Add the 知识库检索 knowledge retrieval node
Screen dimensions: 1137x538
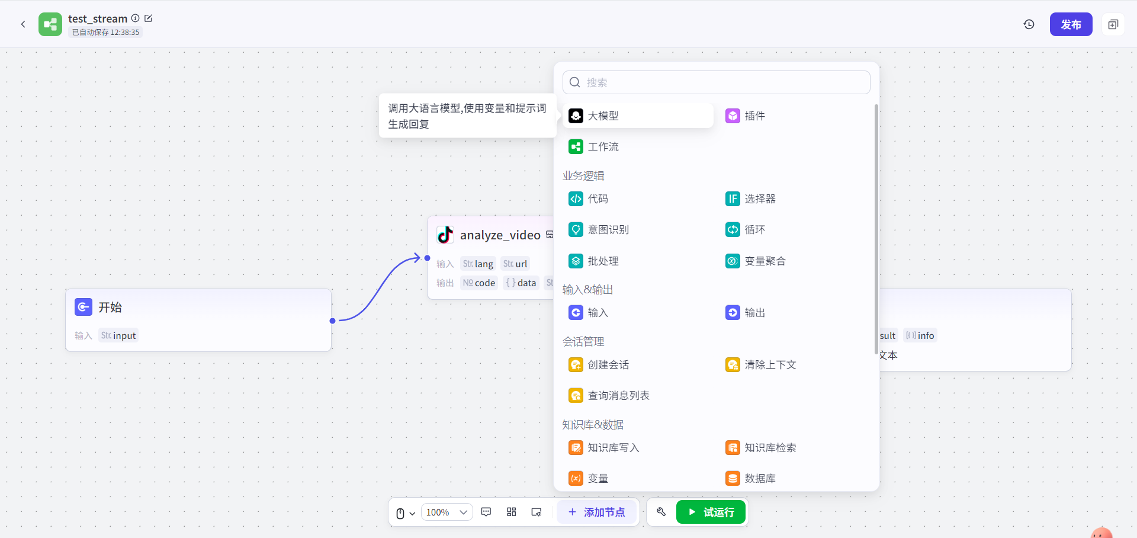tap(770, 447)
